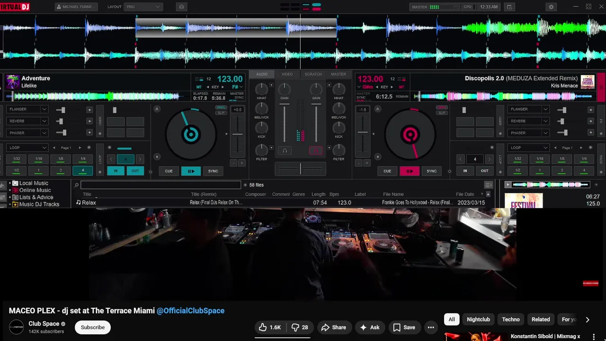Click the left channel volume fader

(285, 124)
